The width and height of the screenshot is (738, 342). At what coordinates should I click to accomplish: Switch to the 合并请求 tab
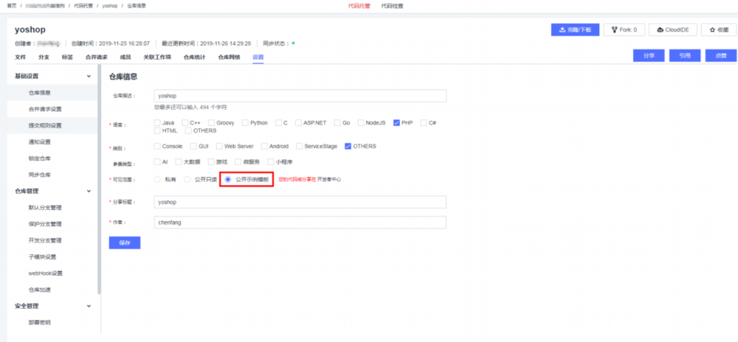pyautogui.click(x=97, y=57)
